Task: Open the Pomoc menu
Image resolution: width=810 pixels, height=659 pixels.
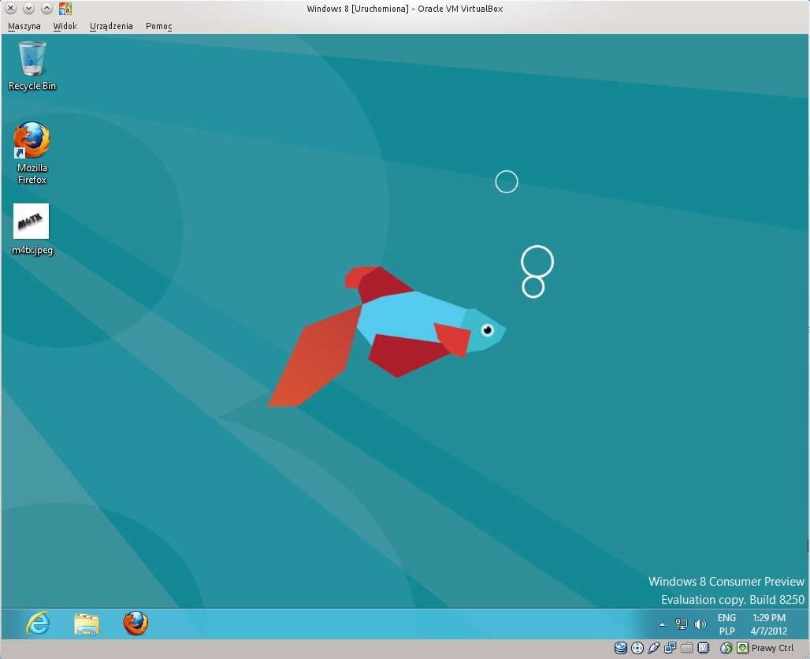Action: click(x=158, y=26)
